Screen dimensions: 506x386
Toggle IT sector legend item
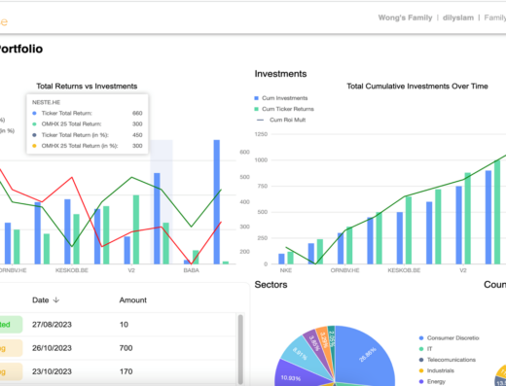426,349
